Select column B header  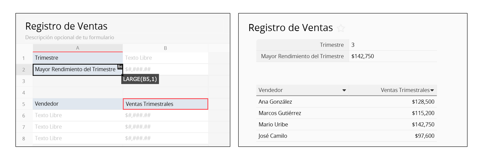(x=165, y=48)
